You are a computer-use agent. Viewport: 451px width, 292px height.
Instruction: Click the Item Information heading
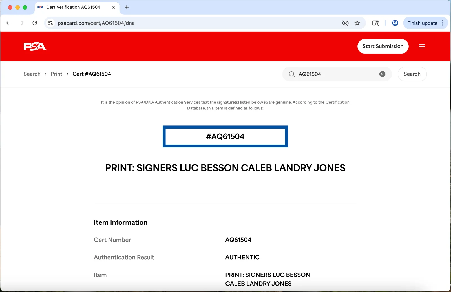121,222
